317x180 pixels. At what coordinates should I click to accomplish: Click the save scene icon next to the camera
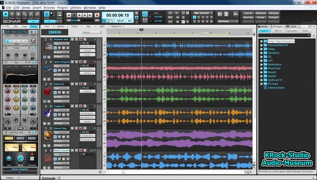[x=226, y=14]
